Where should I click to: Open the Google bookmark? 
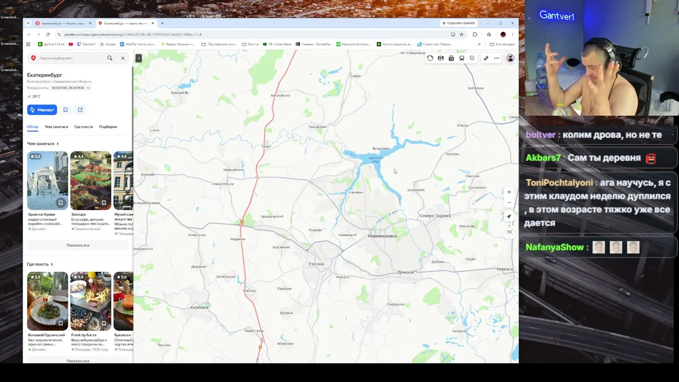pos(108,44)
